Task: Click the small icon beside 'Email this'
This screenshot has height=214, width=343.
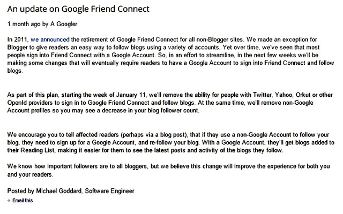Action: [x=9, y=201]
